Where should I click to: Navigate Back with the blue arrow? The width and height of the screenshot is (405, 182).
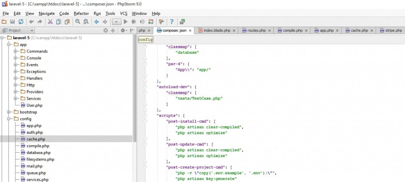click(x=97, y=22)
